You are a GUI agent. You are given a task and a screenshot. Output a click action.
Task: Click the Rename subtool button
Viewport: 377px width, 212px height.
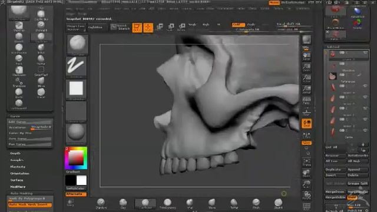pos(335,155)
